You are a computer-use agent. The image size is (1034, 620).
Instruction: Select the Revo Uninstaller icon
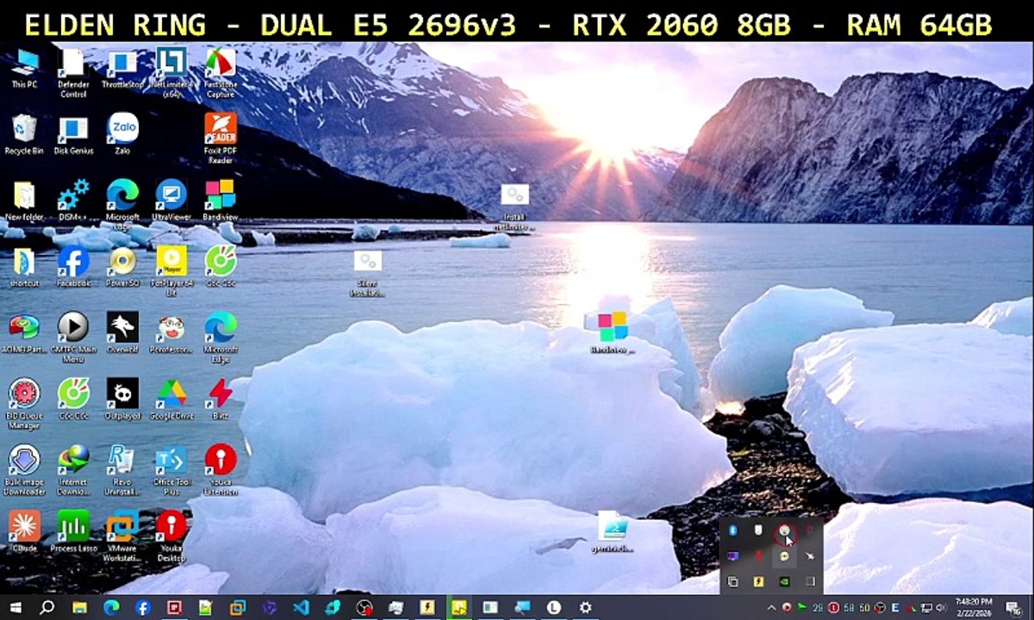point(122,469)
